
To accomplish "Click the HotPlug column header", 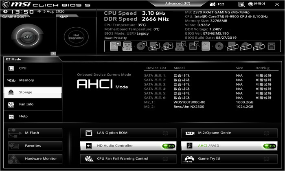I will (x=262, y=68).
